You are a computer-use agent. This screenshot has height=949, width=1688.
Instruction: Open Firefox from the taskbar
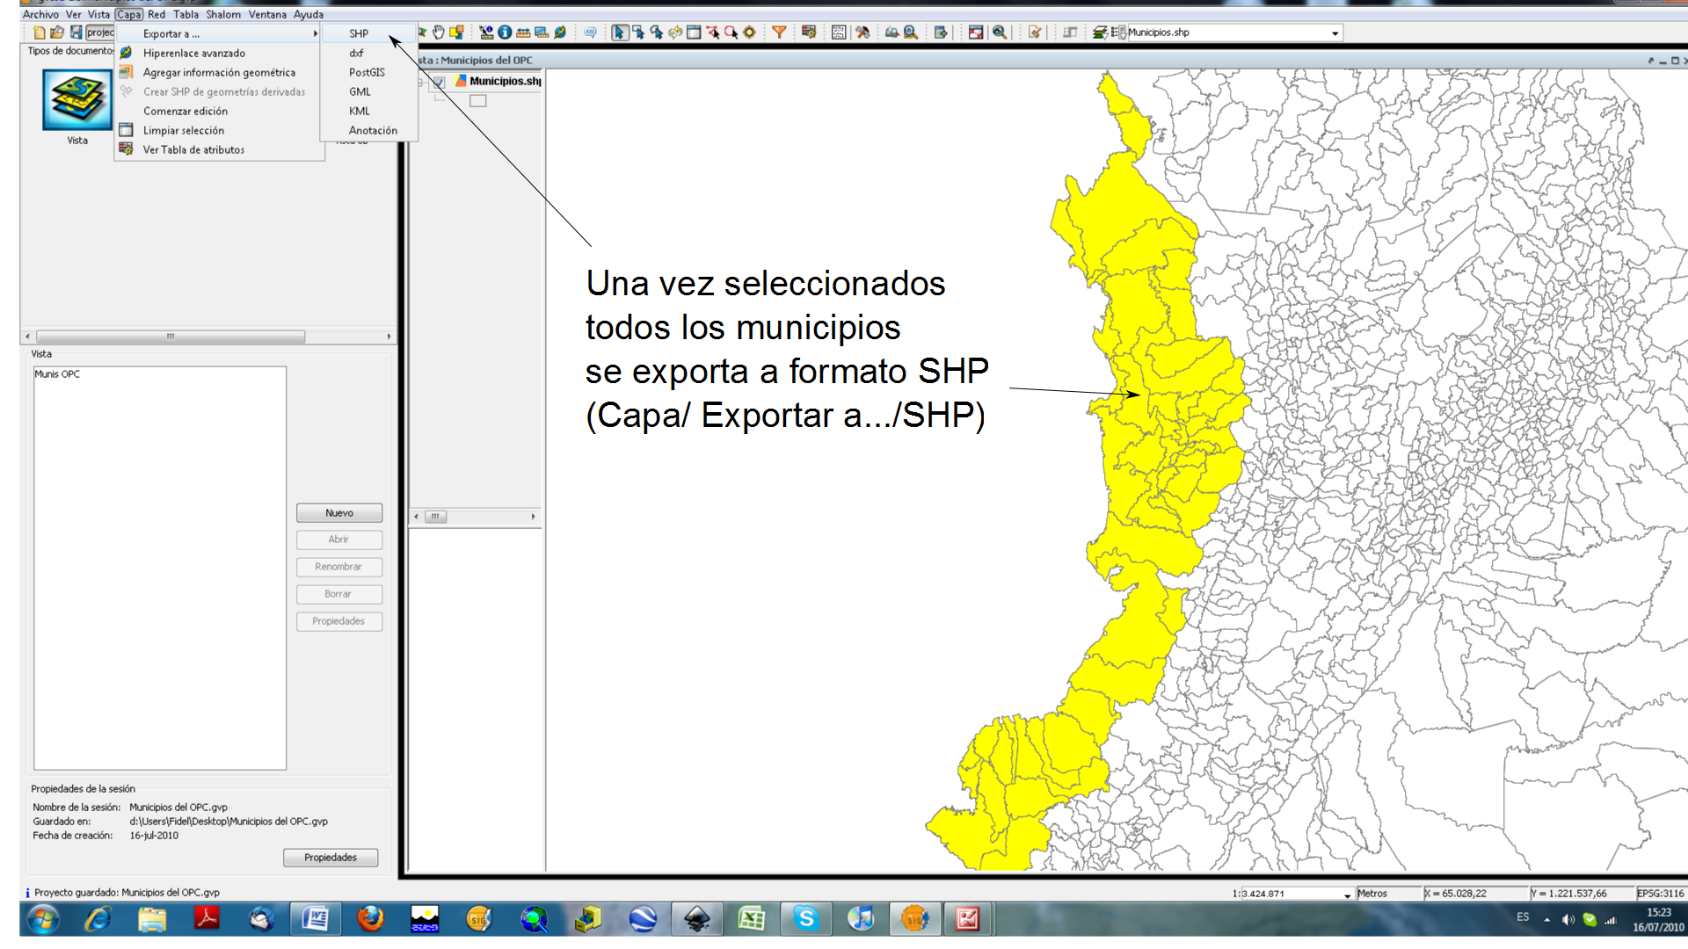(370, 919)
